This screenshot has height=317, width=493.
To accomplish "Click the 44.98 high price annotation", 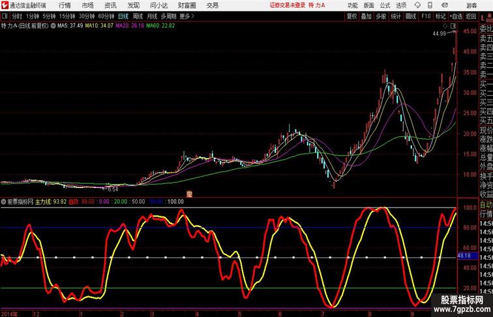I will [x=440, y=34].
